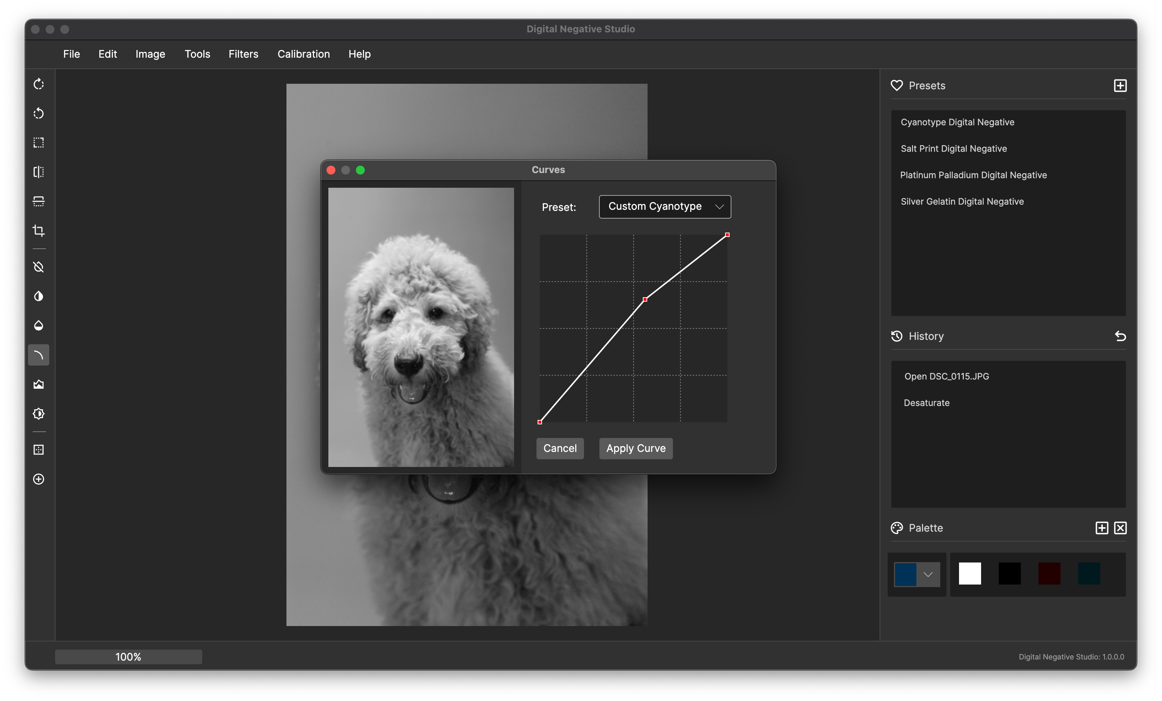Expand the blue color palette dropdown
Screen dimensions: 1162x701
(x=928, y=574)
